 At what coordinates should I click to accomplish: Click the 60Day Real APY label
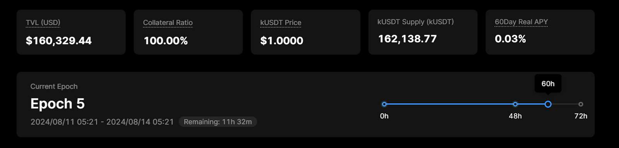521,22
